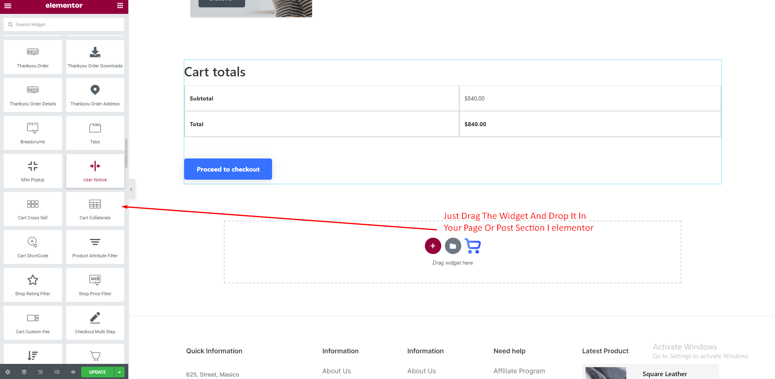Pick the Shop Rating Filter widget
Screen dimensions: 775x379
(x=33, y=285)
